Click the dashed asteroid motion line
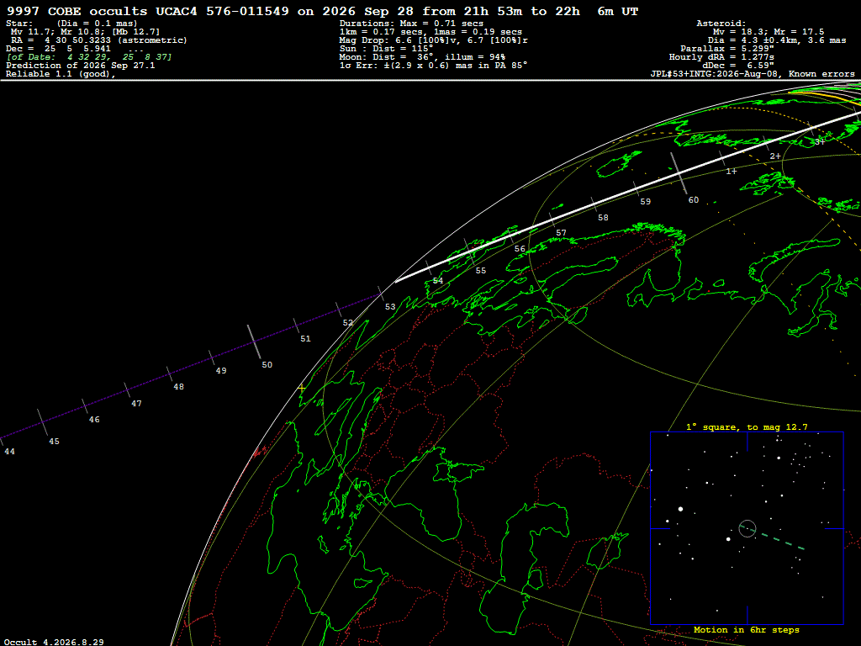The image size is (861, 646). 776,539
